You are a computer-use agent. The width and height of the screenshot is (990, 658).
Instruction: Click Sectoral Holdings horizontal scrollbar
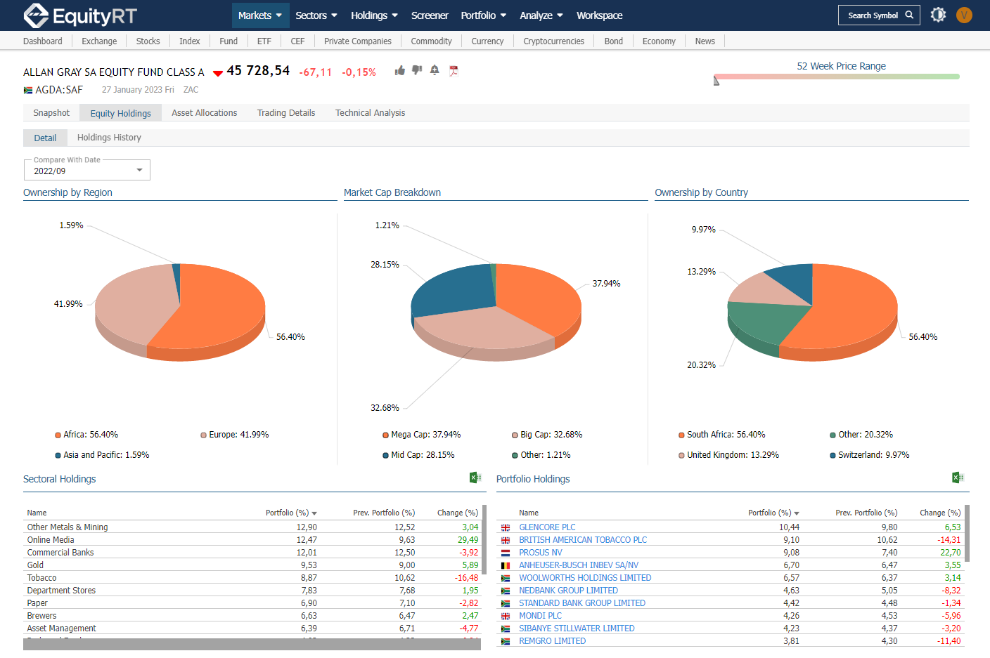click(x=252, y=644)
